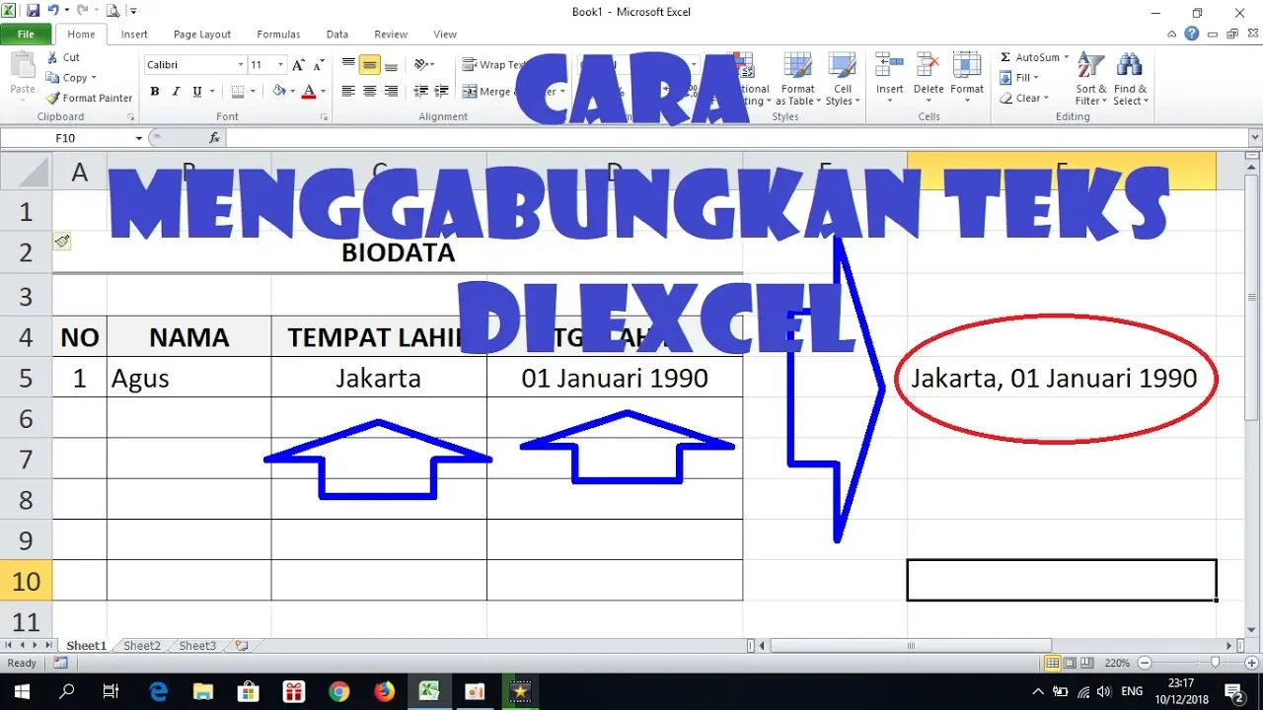Click the Format cells button
Screen dimensions: 1263x710
(967, 76)
